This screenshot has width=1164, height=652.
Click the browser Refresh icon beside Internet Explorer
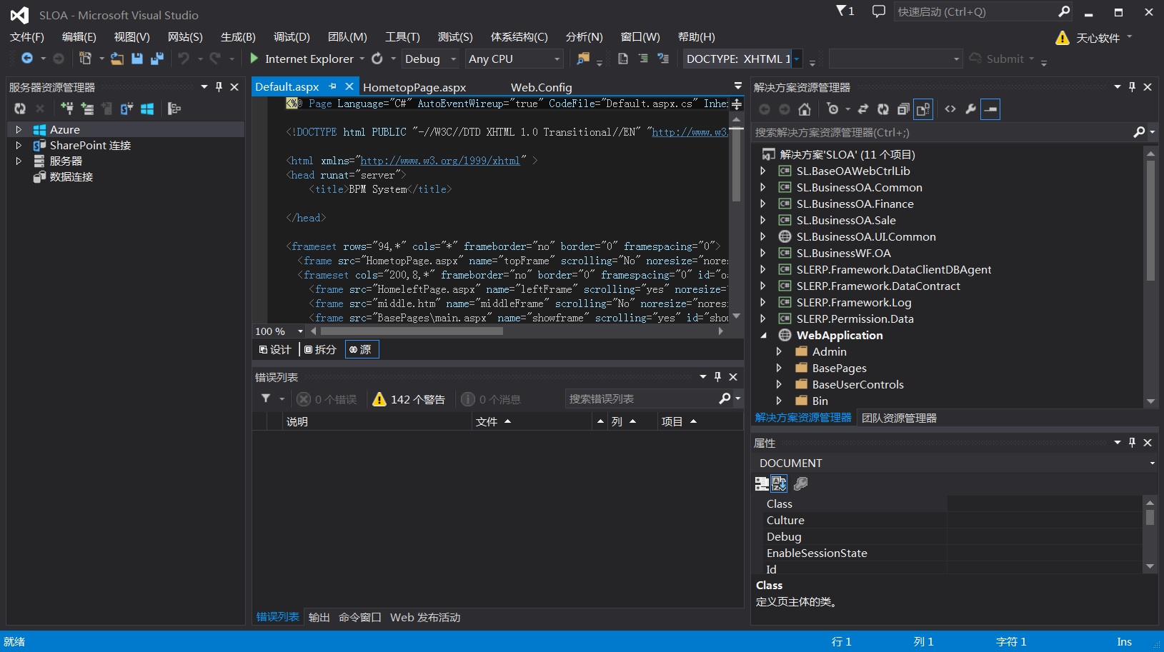[x=377, y=59]
